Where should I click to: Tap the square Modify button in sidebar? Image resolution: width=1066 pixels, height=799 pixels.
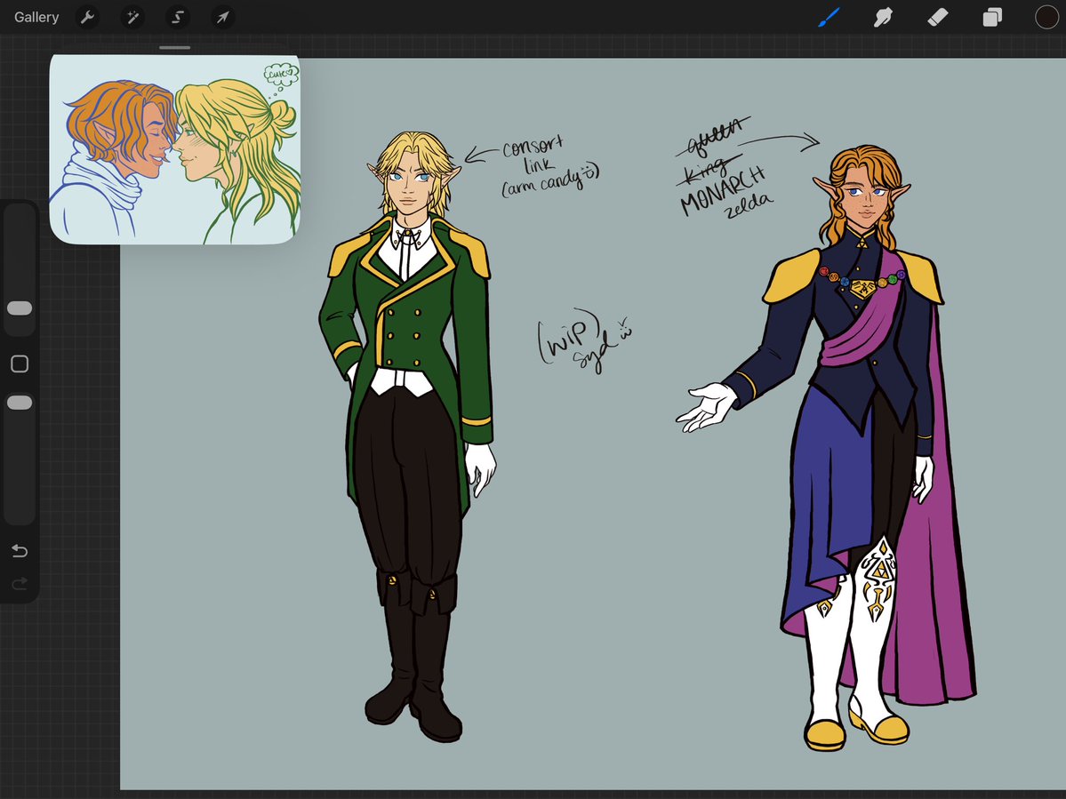[20, 364]
